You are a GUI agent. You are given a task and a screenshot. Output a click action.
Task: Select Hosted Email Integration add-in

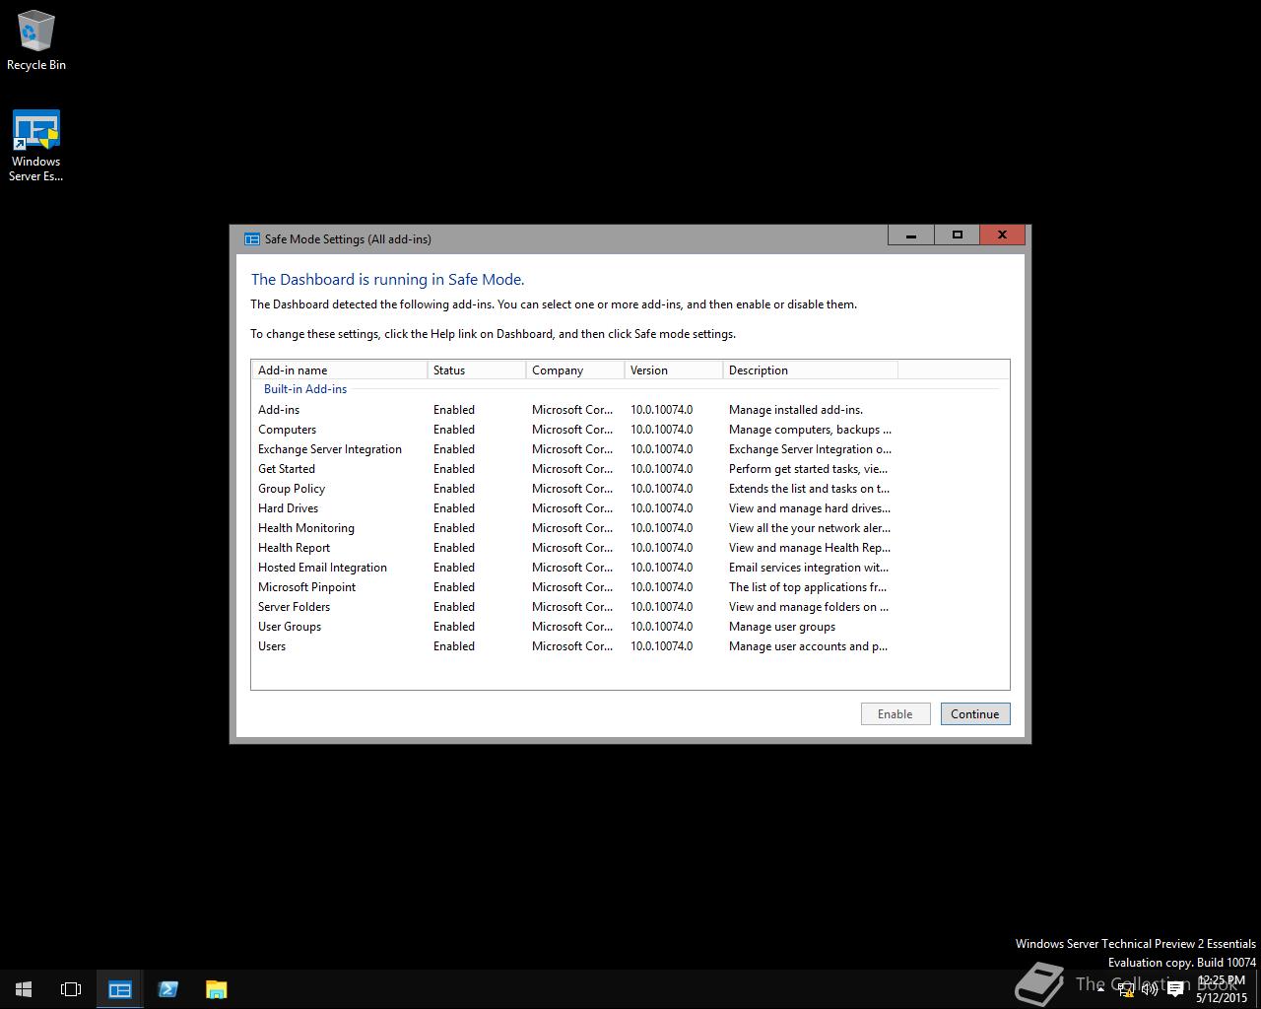[575, 568]
